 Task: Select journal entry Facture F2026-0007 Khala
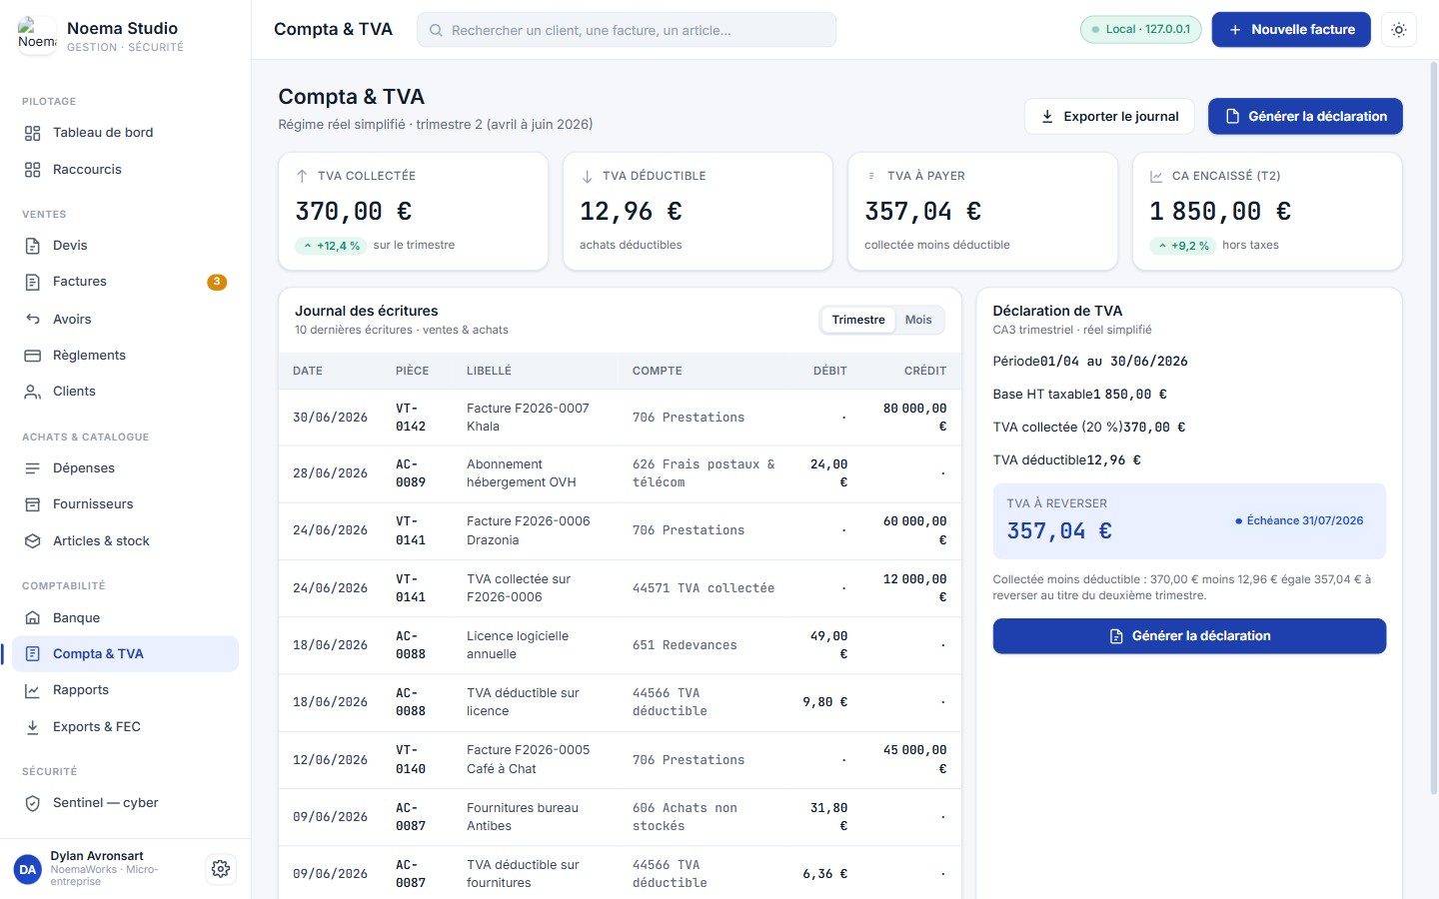pyautogui.click(x=620, y=418)
